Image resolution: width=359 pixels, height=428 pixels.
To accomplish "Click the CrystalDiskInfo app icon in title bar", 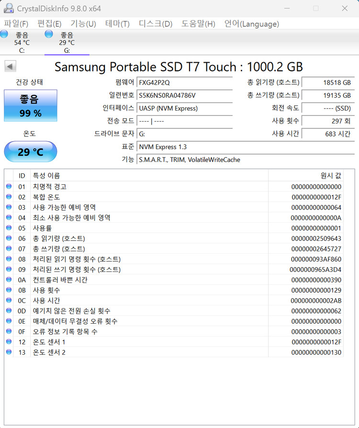I will (9, 8).
